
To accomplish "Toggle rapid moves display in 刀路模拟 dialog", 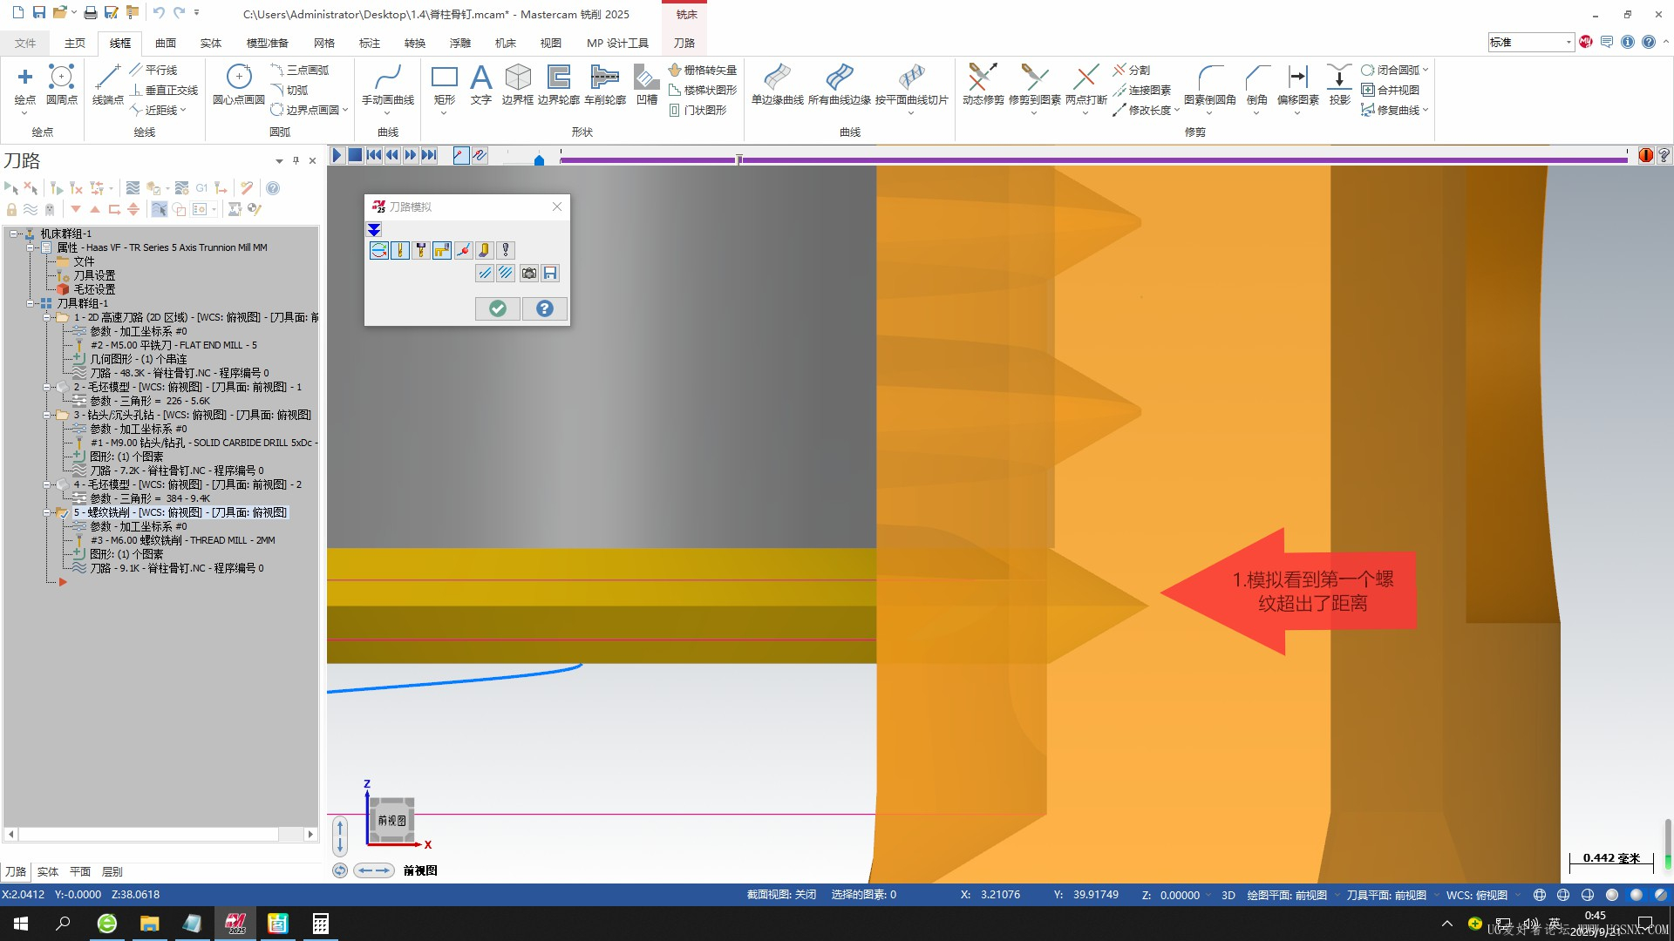I will click(x=442, y=251).
